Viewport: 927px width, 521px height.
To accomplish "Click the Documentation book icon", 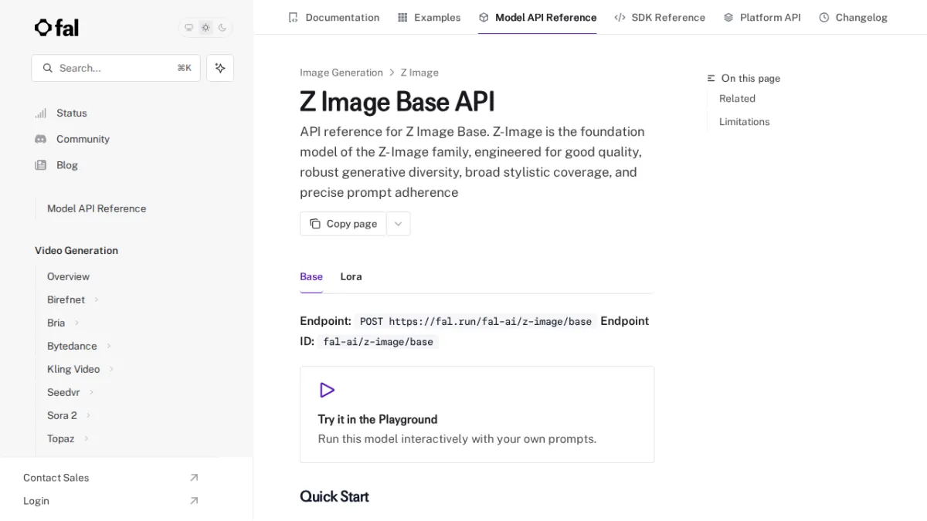I will tap(293, 17).
